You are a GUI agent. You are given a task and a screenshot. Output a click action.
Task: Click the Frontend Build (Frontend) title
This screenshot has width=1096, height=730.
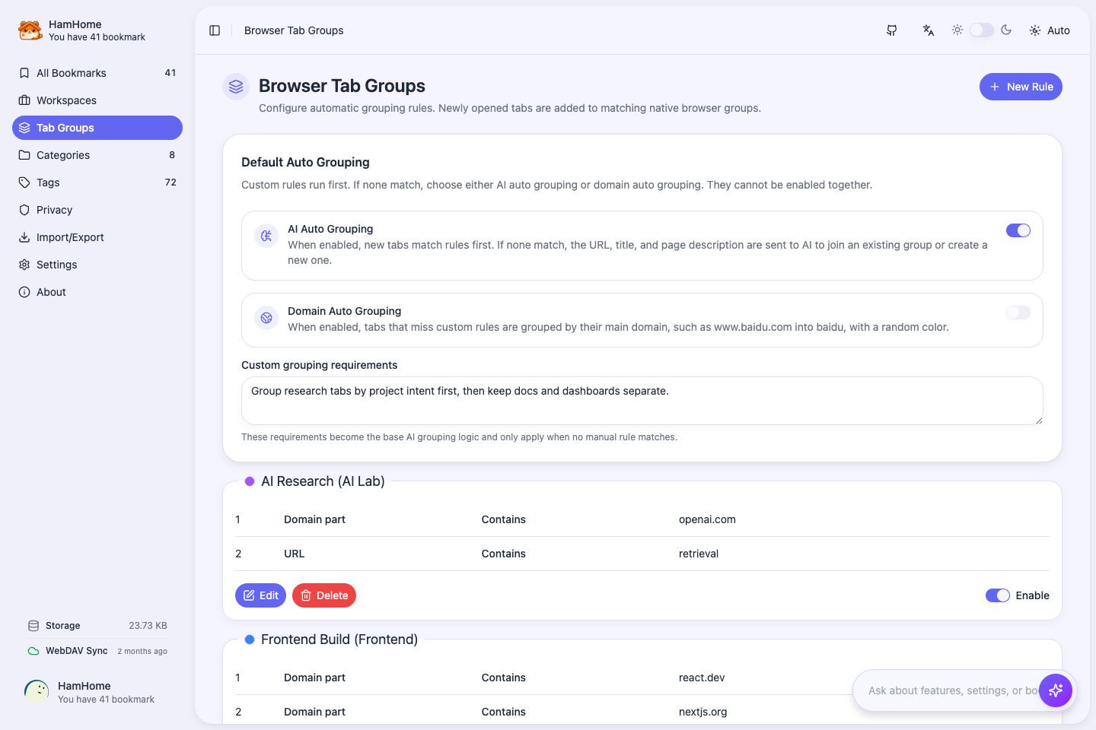click(x=339, y=640)
